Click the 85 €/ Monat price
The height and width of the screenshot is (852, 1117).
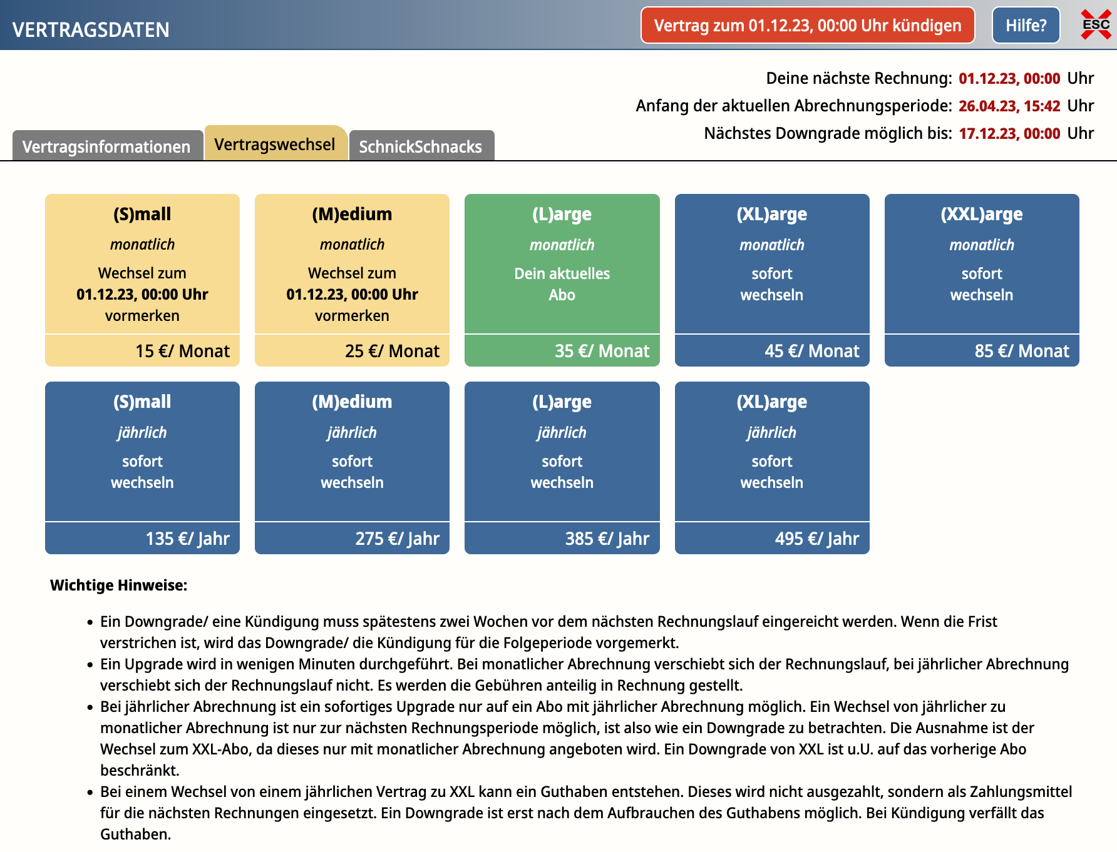1022,351
